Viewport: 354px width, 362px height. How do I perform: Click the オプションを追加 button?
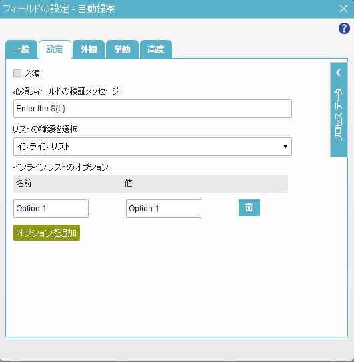point(47,233)
